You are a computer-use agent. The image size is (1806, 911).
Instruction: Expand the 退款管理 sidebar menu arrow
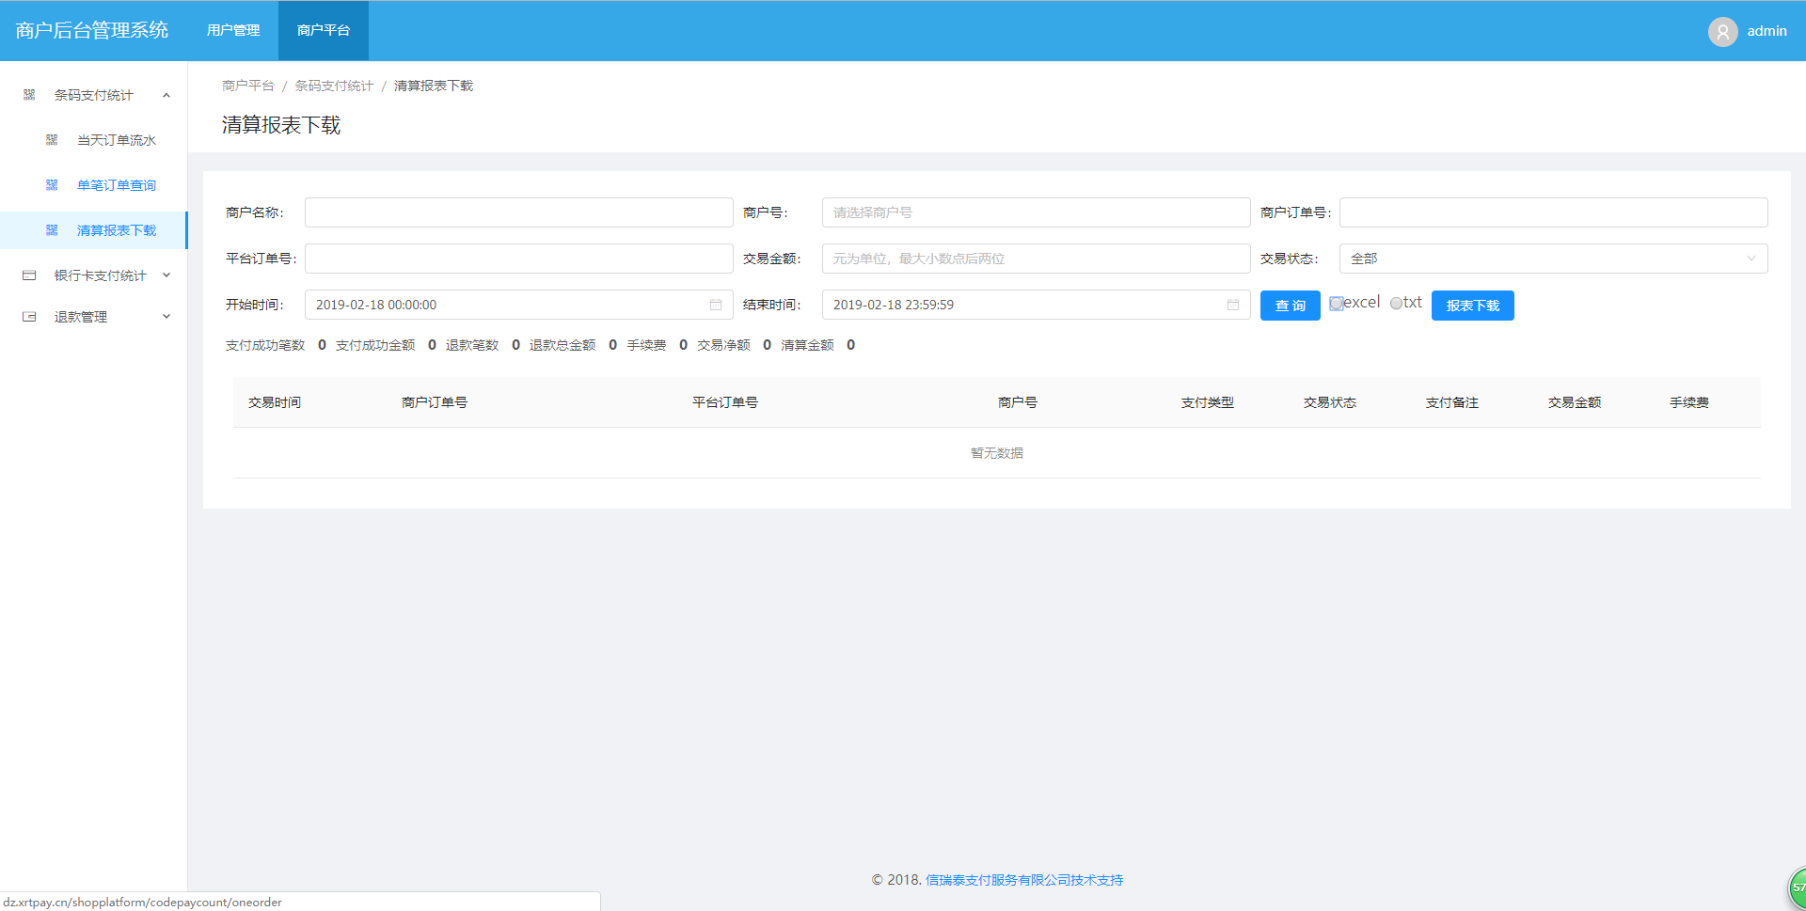(x=166, y=317)
